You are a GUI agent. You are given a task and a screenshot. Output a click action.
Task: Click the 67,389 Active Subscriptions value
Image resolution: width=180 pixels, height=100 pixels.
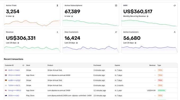point(72,12)
